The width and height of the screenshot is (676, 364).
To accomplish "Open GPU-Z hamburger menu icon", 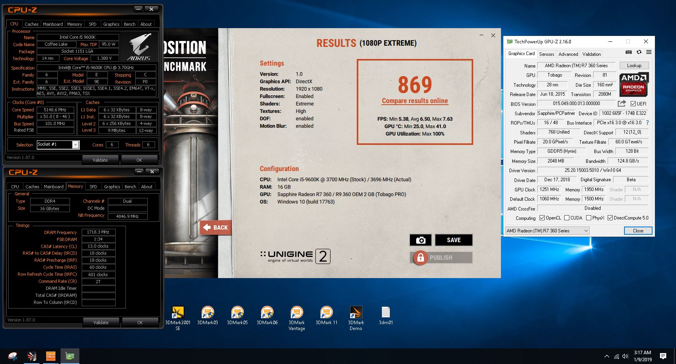I will point(649,52).
